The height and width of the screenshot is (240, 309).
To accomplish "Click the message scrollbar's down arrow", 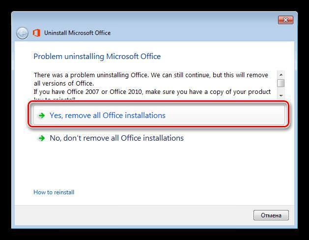I will 281,95.
